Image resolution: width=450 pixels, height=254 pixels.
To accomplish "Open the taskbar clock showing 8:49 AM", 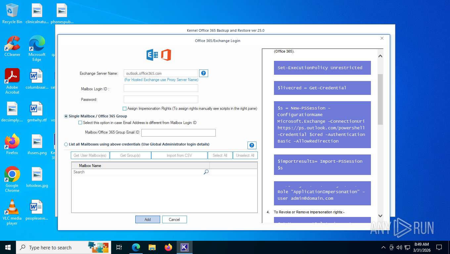I will tap(422, 247).
